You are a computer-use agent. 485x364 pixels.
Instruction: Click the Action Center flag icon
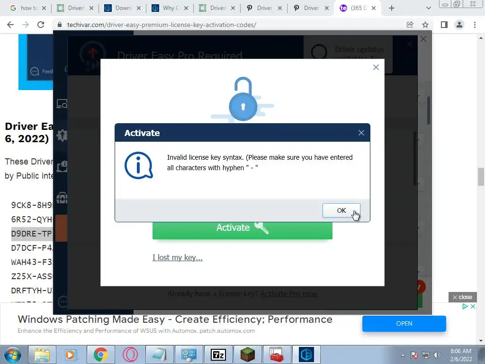click(x=414, y=355)
